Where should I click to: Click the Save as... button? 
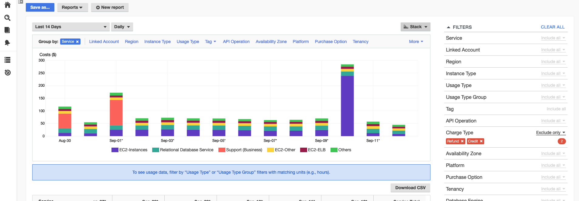40,7
